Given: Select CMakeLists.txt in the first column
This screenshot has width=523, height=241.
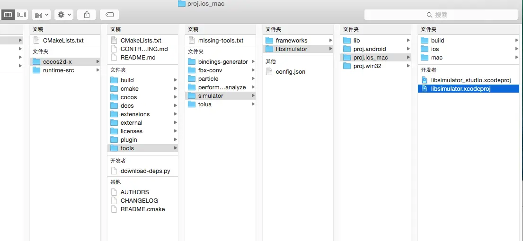Looking at the screenshot, I should 65,41.
